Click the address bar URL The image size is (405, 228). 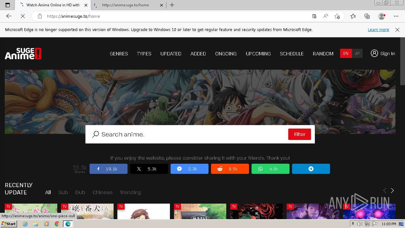tap(73, 16)
